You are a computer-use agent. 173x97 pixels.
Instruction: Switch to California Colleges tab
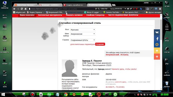99,5
